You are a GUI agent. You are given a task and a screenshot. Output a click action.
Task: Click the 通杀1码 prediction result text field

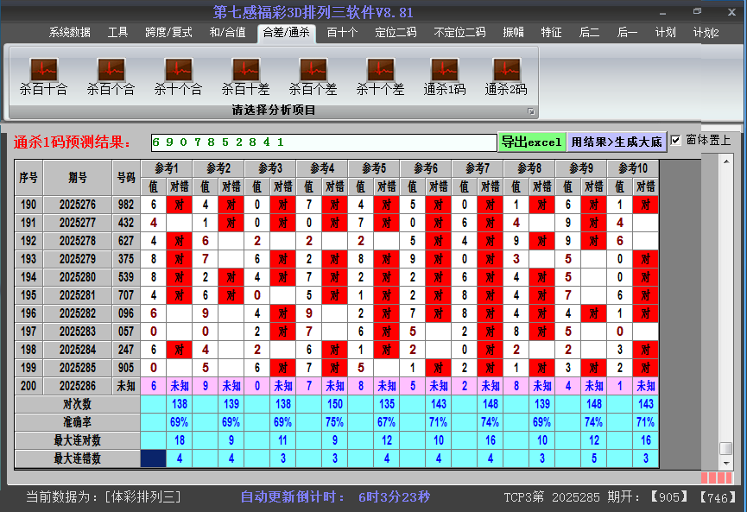[323, 142]
